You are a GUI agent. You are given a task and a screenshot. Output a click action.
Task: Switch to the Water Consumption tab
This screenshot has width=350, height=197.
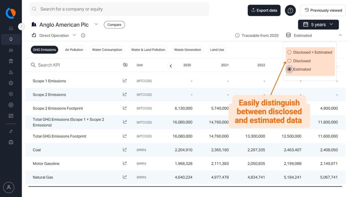click(107, 50)
